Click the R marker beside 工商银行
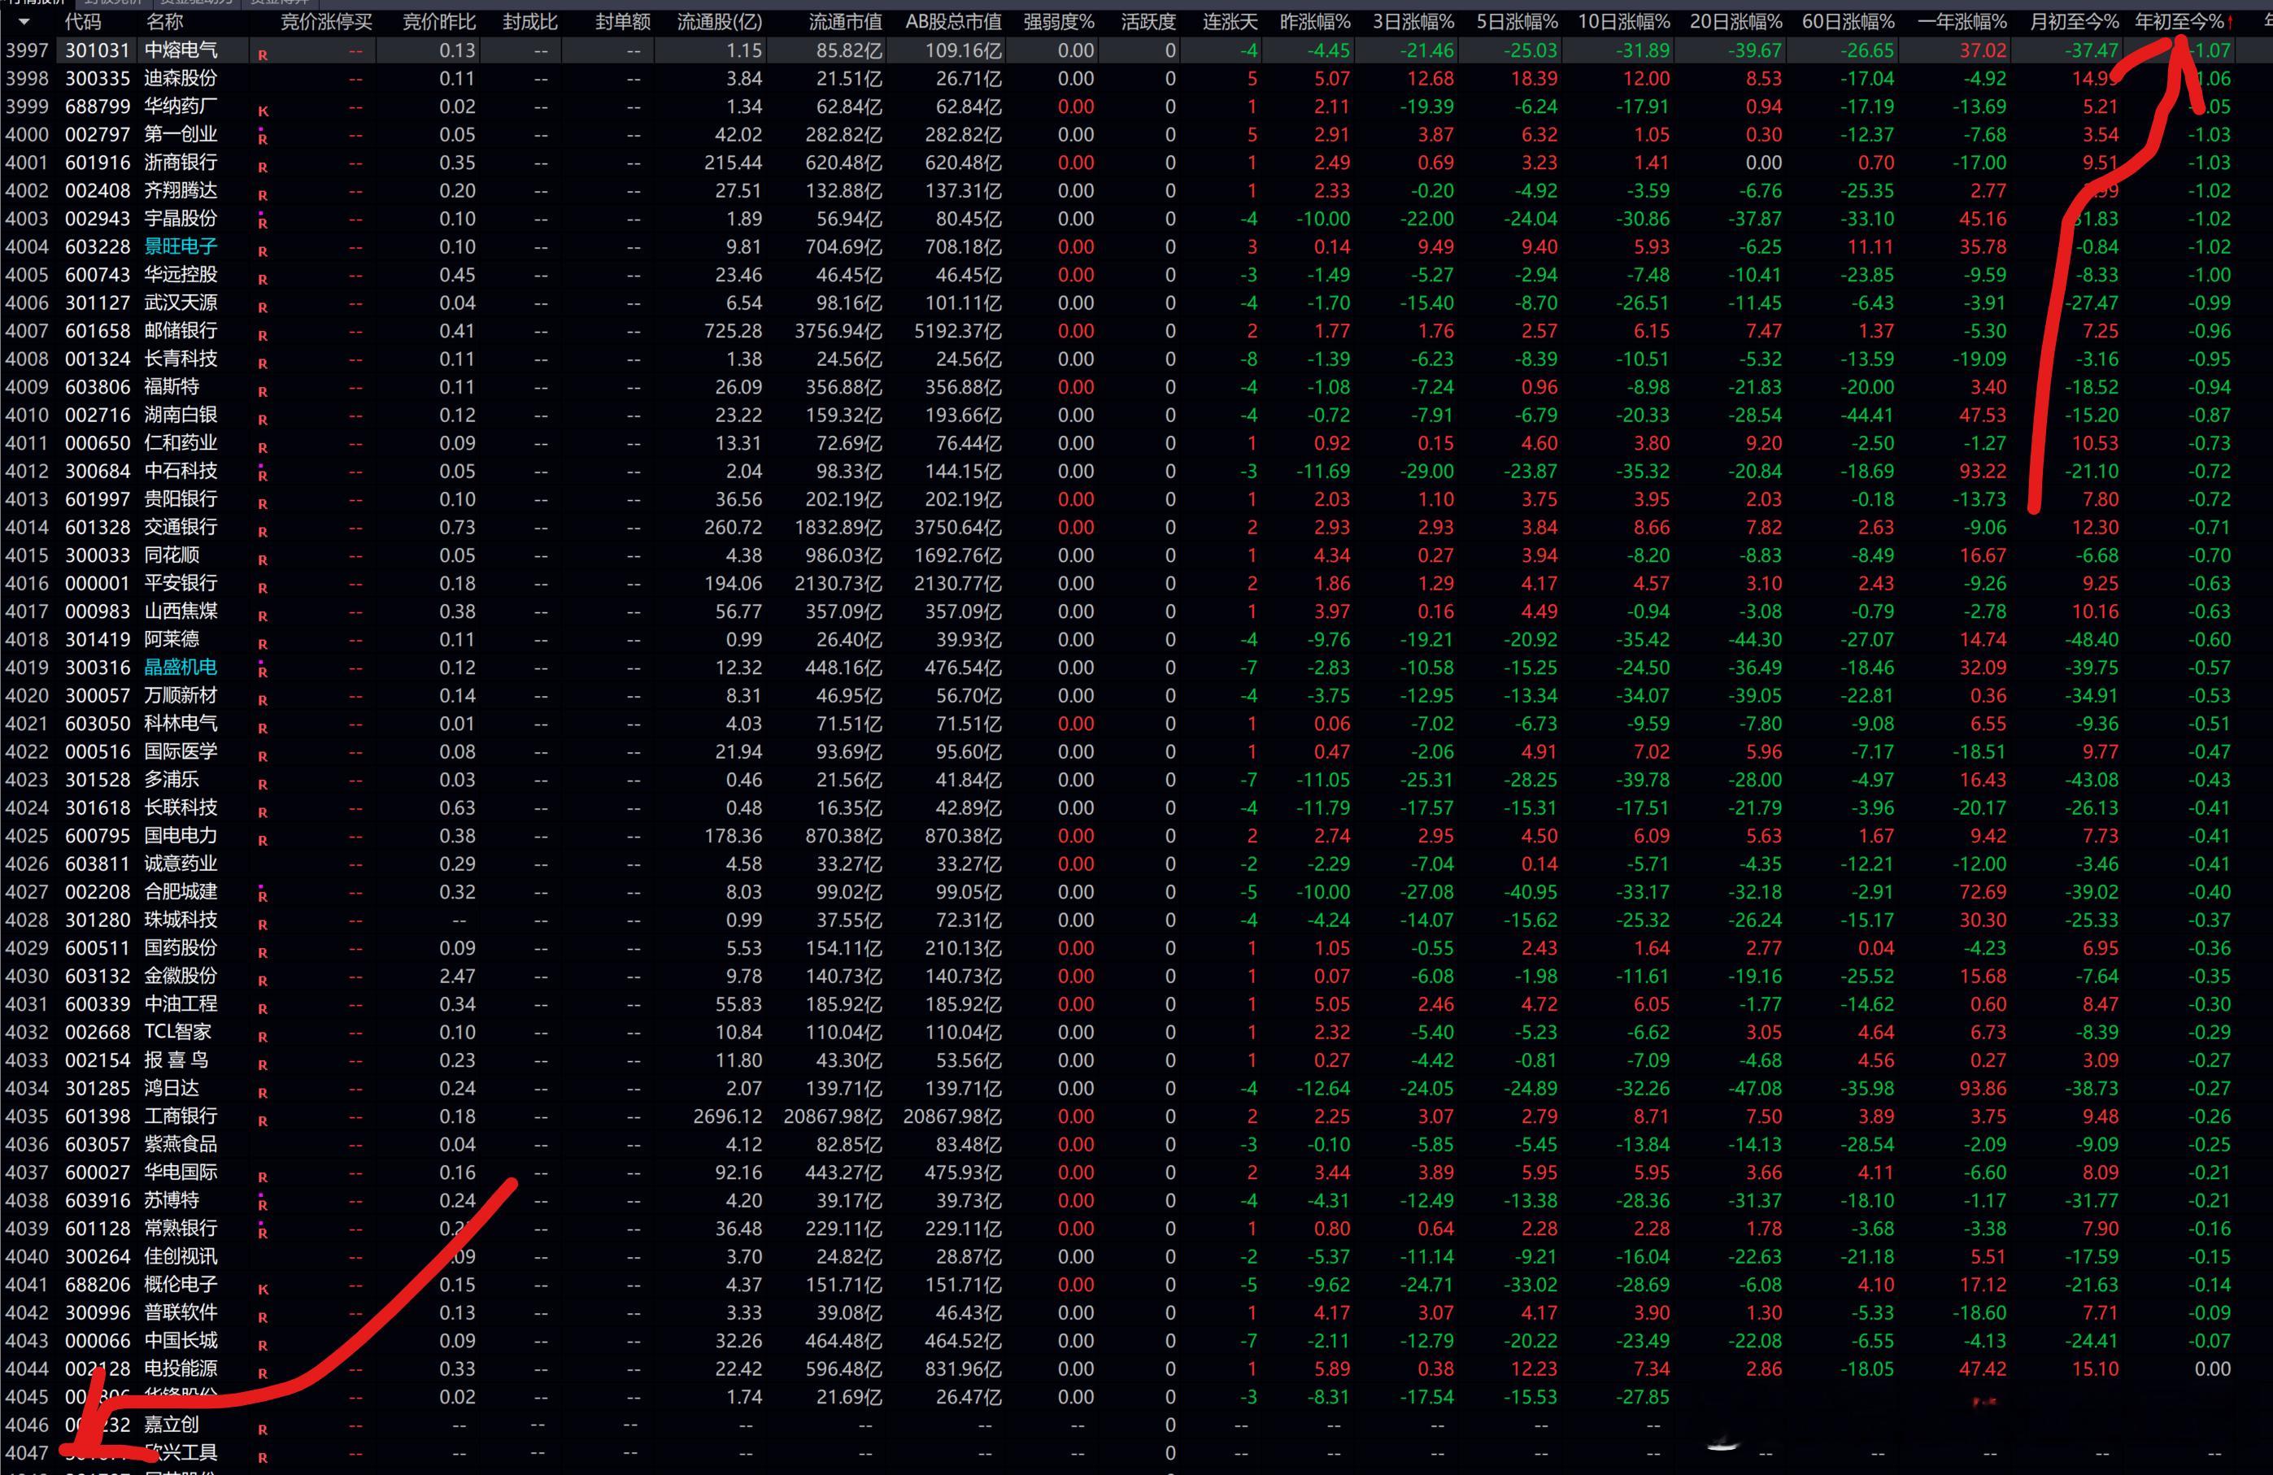The height and width of the screenshot is (1475, 2273). [x=263, y=1120]
